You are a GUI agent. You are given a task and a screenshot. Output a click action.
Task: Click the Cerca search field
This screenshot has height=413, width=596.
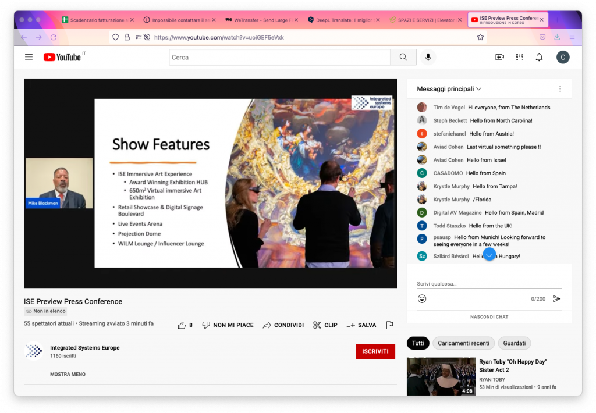coord(280,57)
